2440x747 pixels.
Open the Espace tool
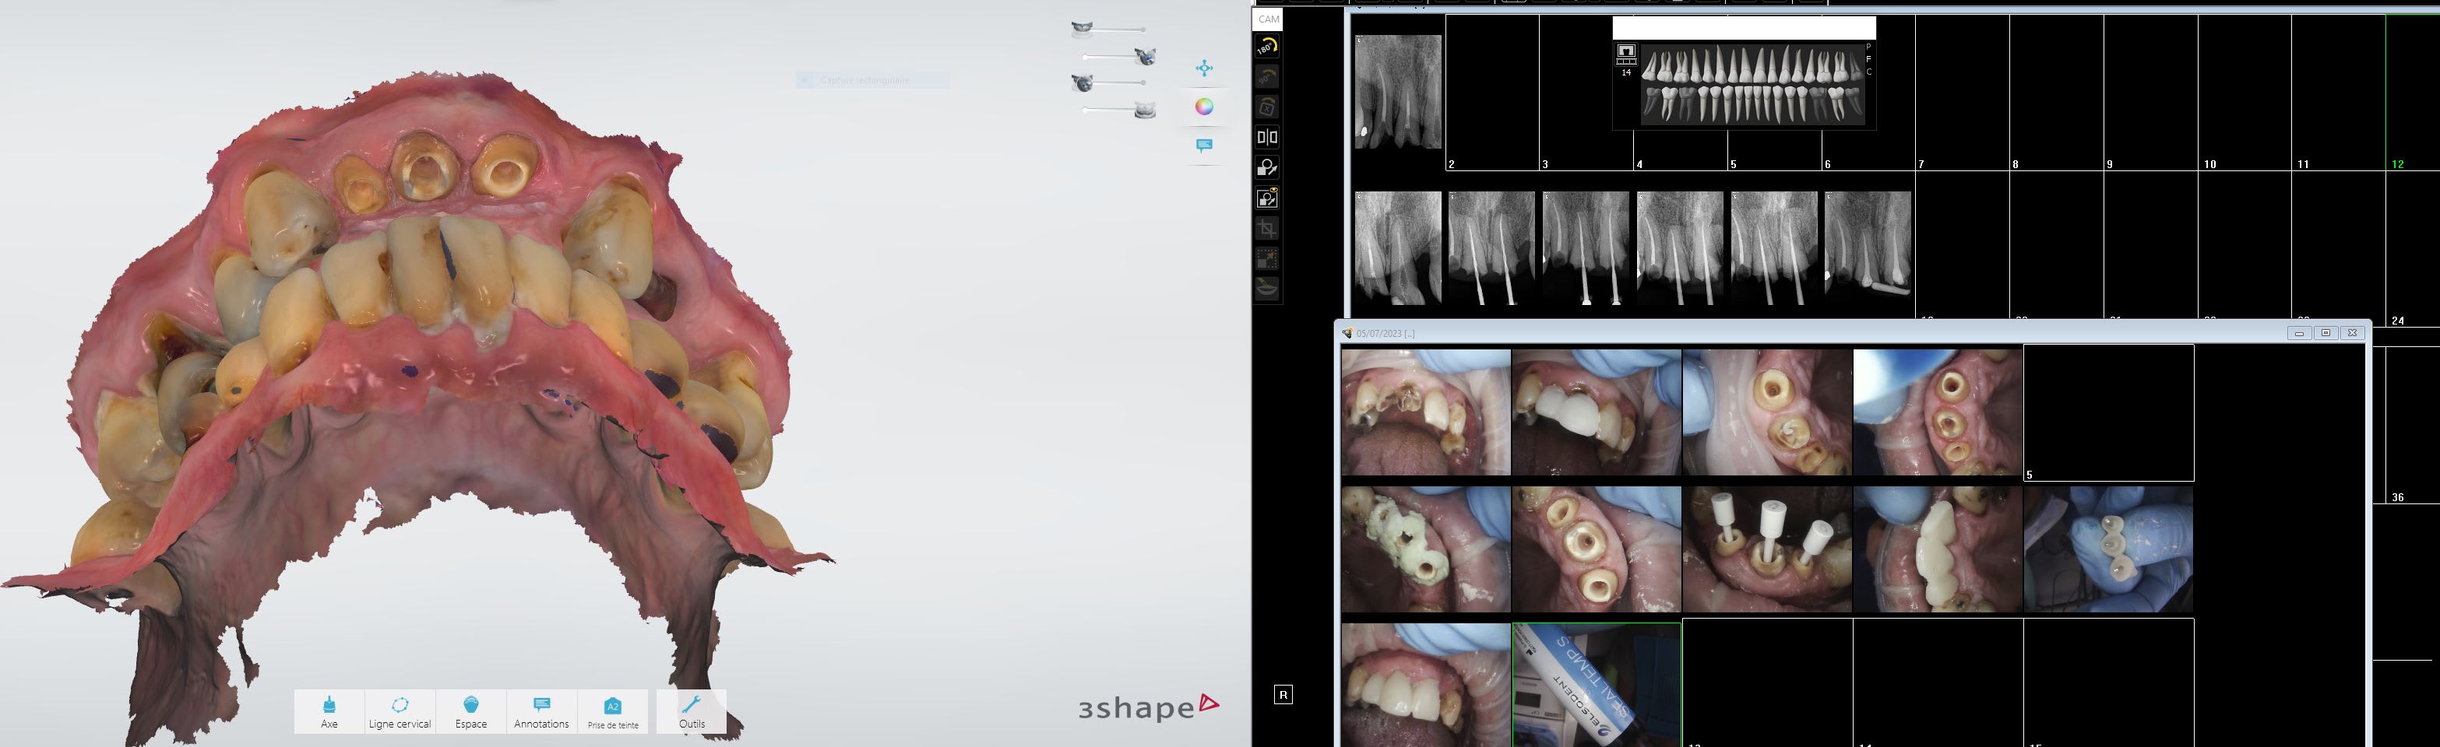[470, 711]
